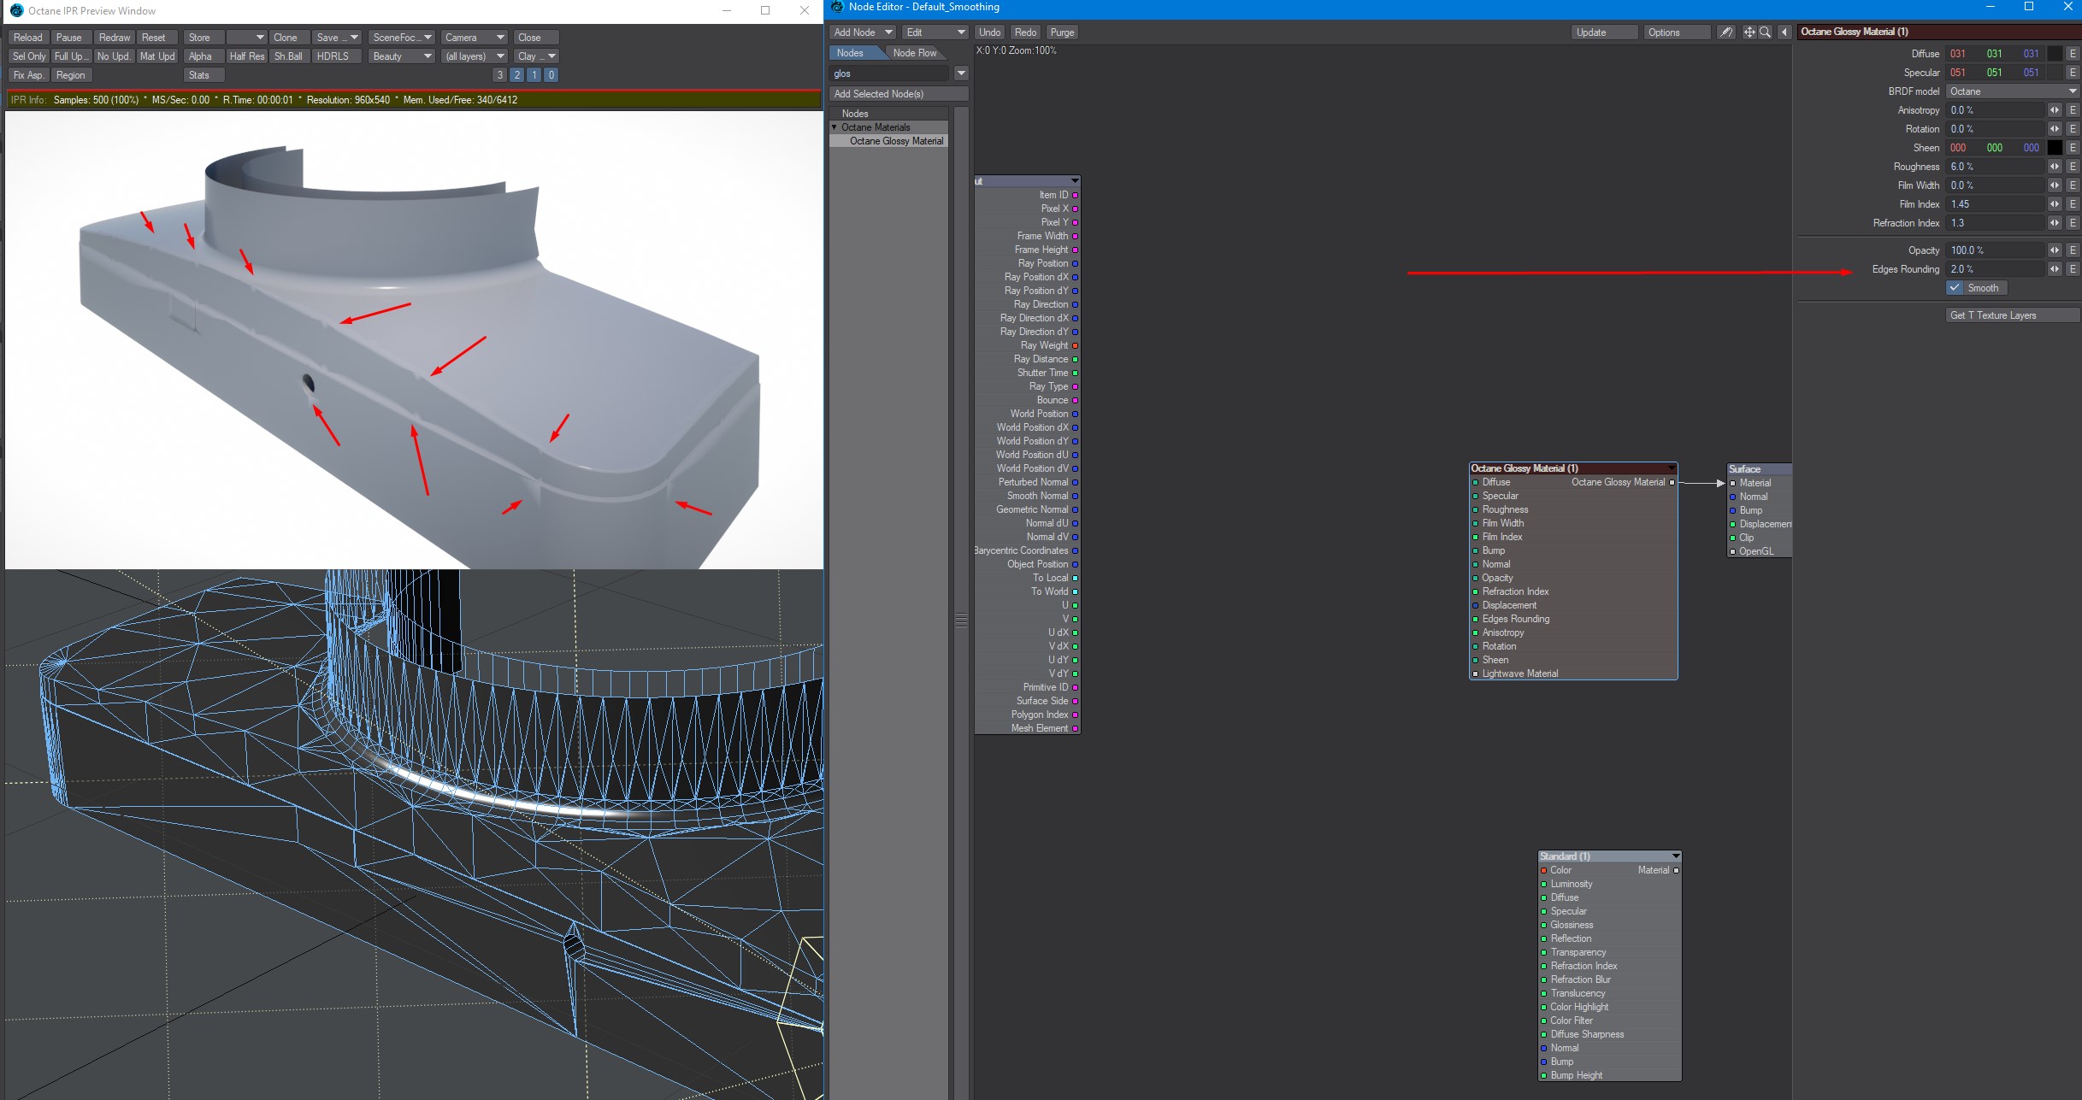The height and width of the screenshot is (1100, 2082).
Task: Toggle the Smooth checkbox
Action: (x=1956, y=288)
